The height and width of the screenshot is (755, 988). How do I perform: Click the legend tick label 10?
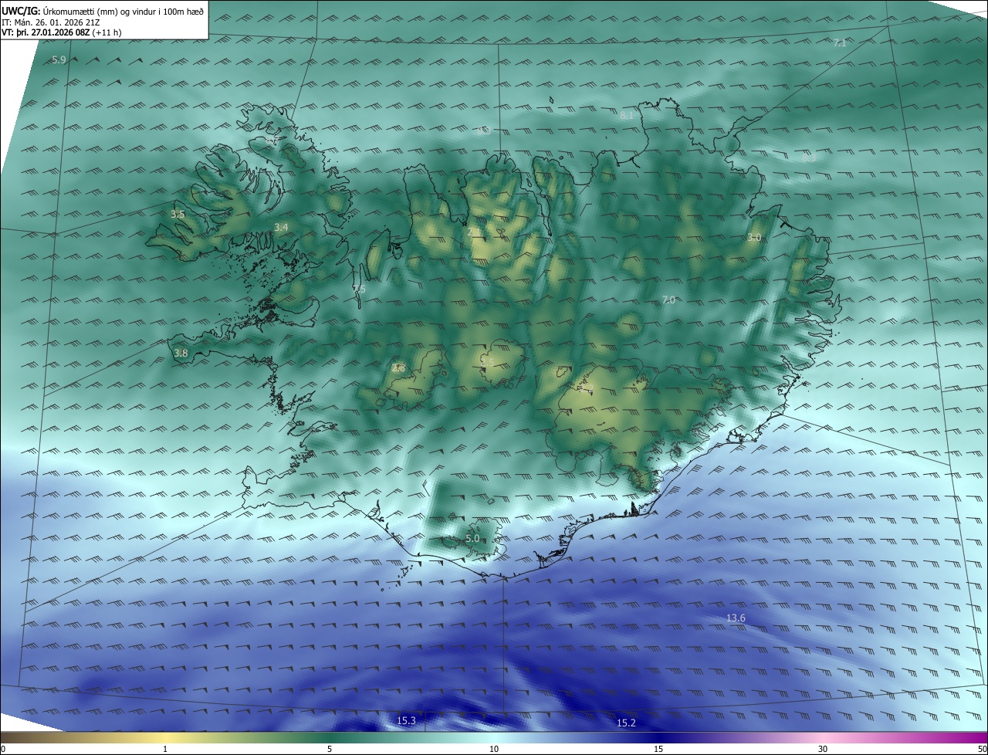[x=494, y=750]
